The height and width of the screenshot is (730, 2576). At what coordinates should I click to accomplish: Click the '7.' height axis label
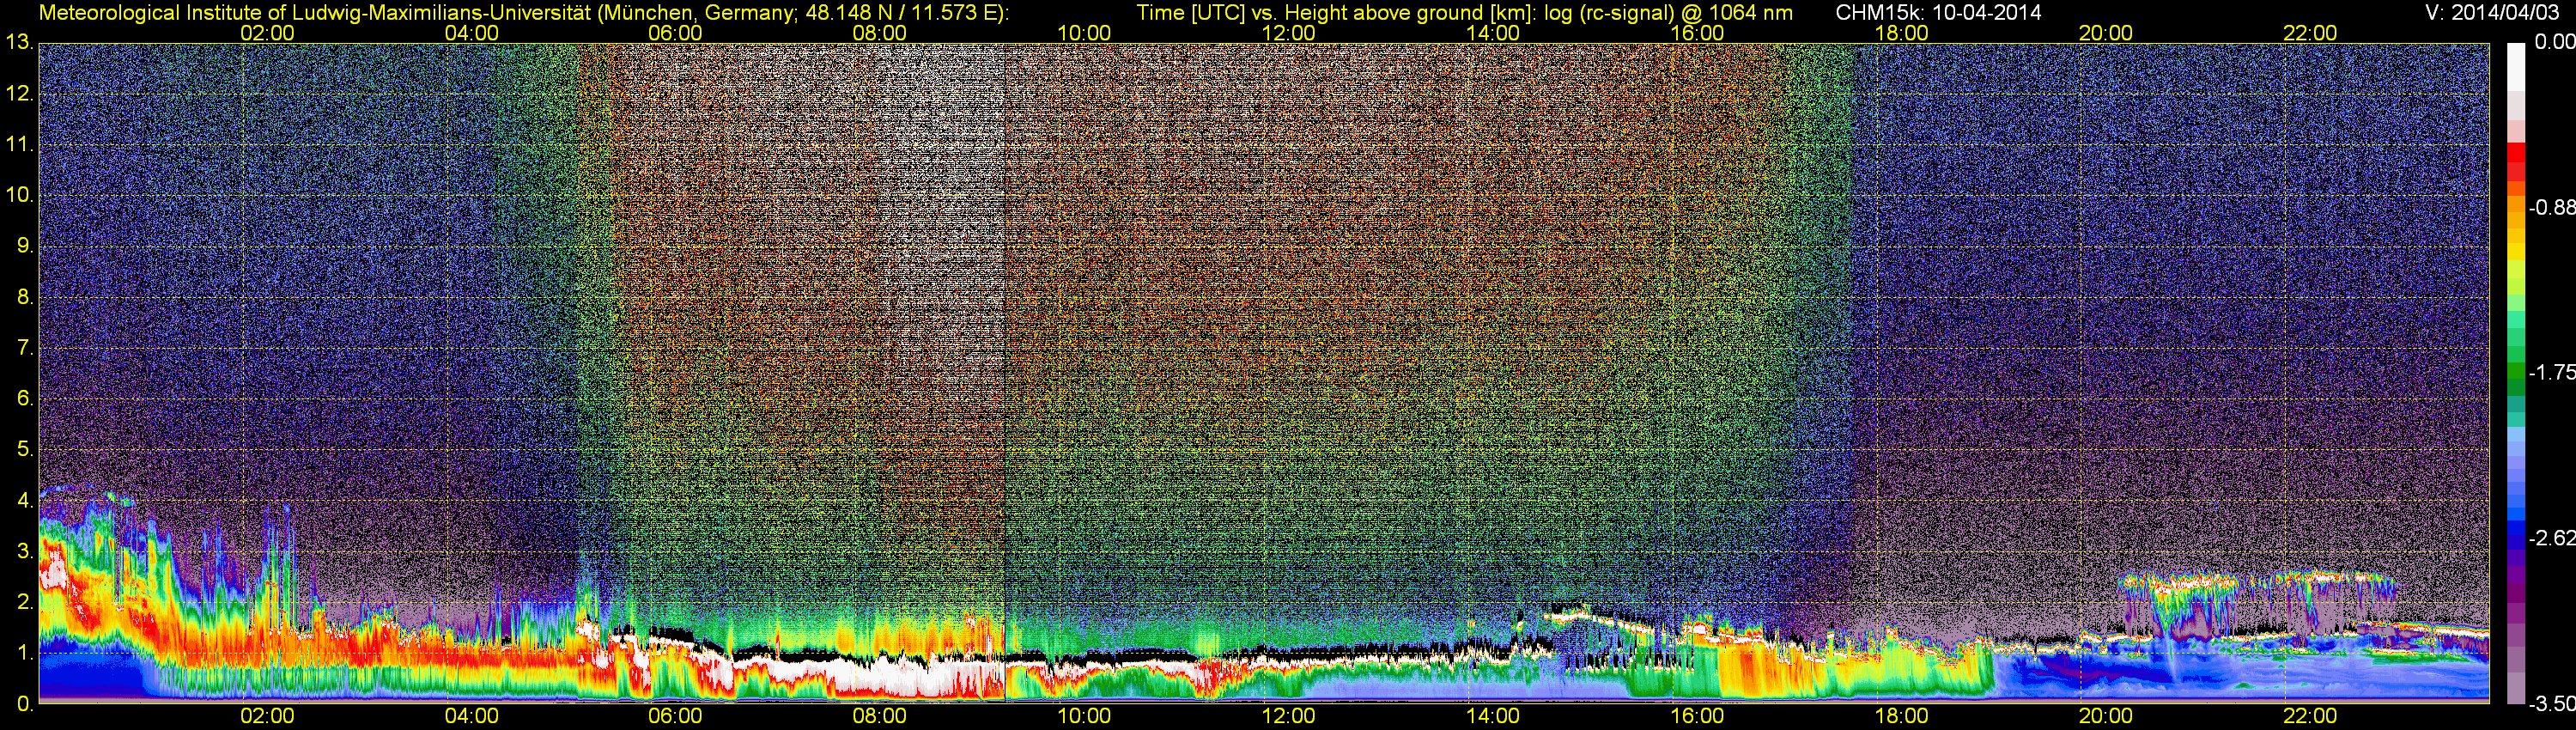click(26, 348)
